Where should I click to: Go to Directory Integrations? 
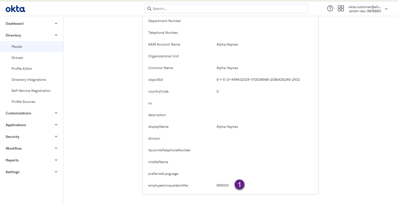(x=29, y=79)
